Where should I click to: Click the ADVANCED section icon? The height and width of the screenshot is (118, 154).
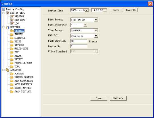pos(7,70)
